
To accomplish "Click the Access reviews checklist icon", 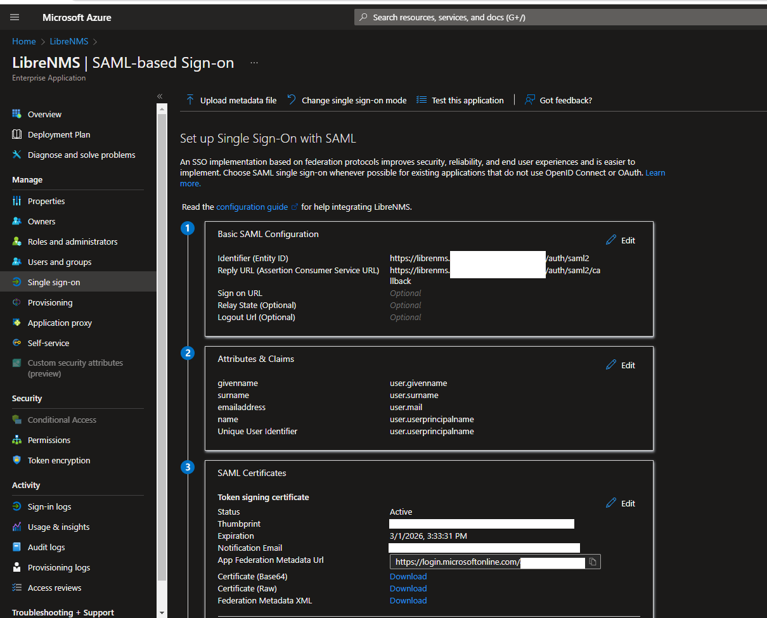I will click(16, 588).
